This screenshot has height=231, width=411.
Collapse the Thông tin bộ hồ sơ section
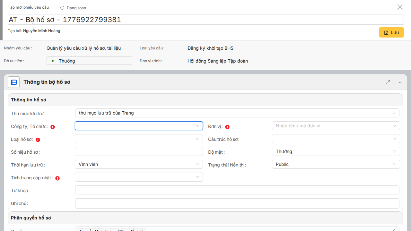click(x=400, y=82)
